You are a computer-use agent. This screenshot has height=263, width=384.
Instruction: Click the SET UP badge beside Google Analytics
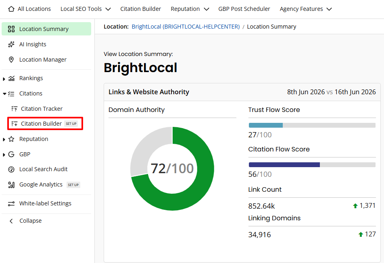tap(73, 185)
